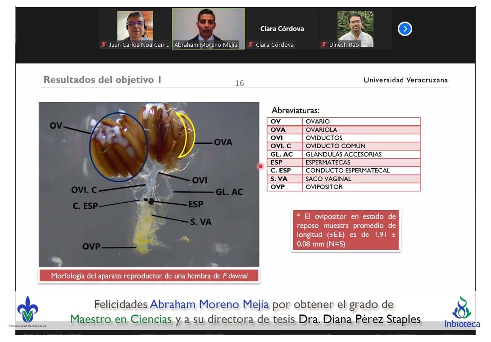Click the slide number 16

tap(240, 83)
